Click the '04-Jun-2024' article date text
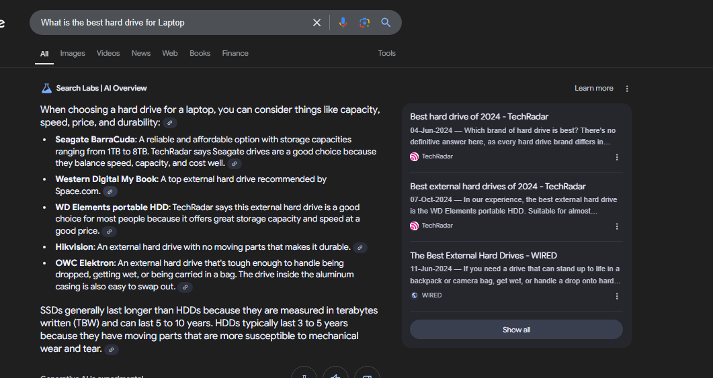Screen dimensions: 713x378 pos(431,130)
